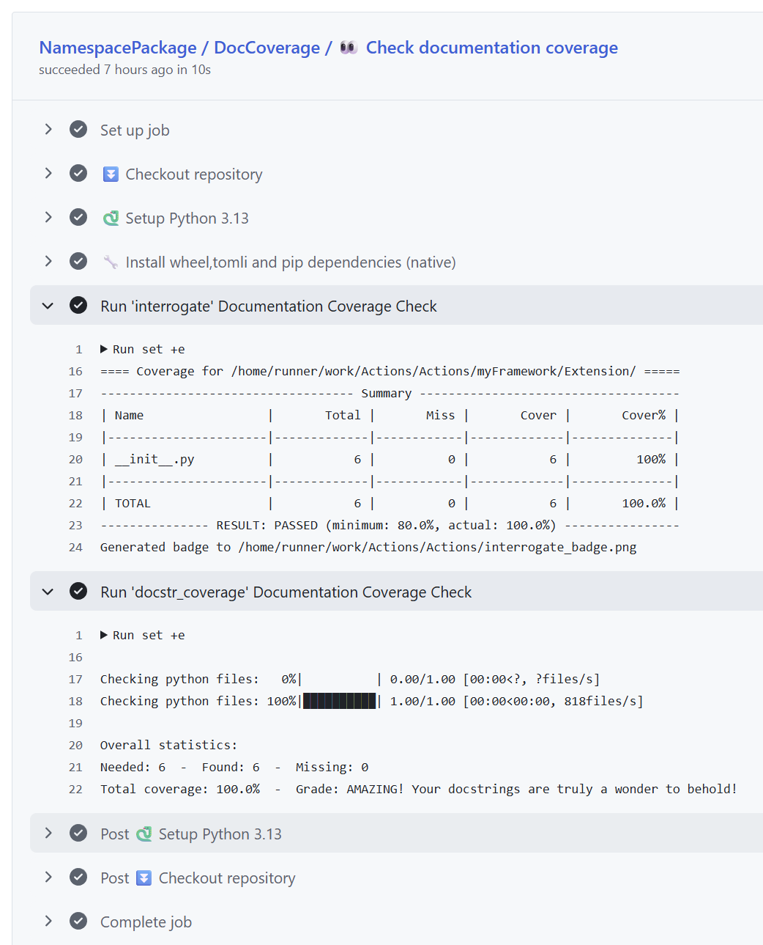Click the wrench icon beside Install wheel,tomli
The height and width of the screenshot is (945, 763).
pyautogui.click(x=111, y=262)
